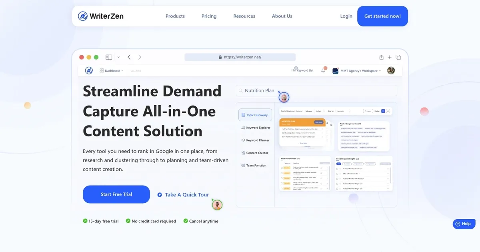The height and width of the screenshot is (252, 480).
Task: Tick the first headline checkbox in Headlines To Consider
Action: (282, 168)
